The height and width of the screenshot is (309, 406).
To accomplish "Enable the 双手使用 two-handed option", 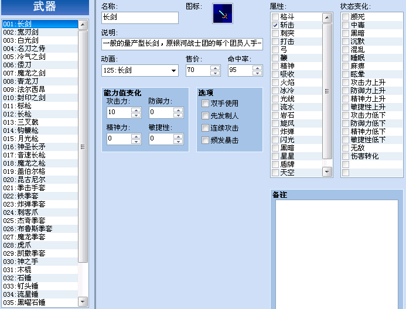I will click(205, 104).
